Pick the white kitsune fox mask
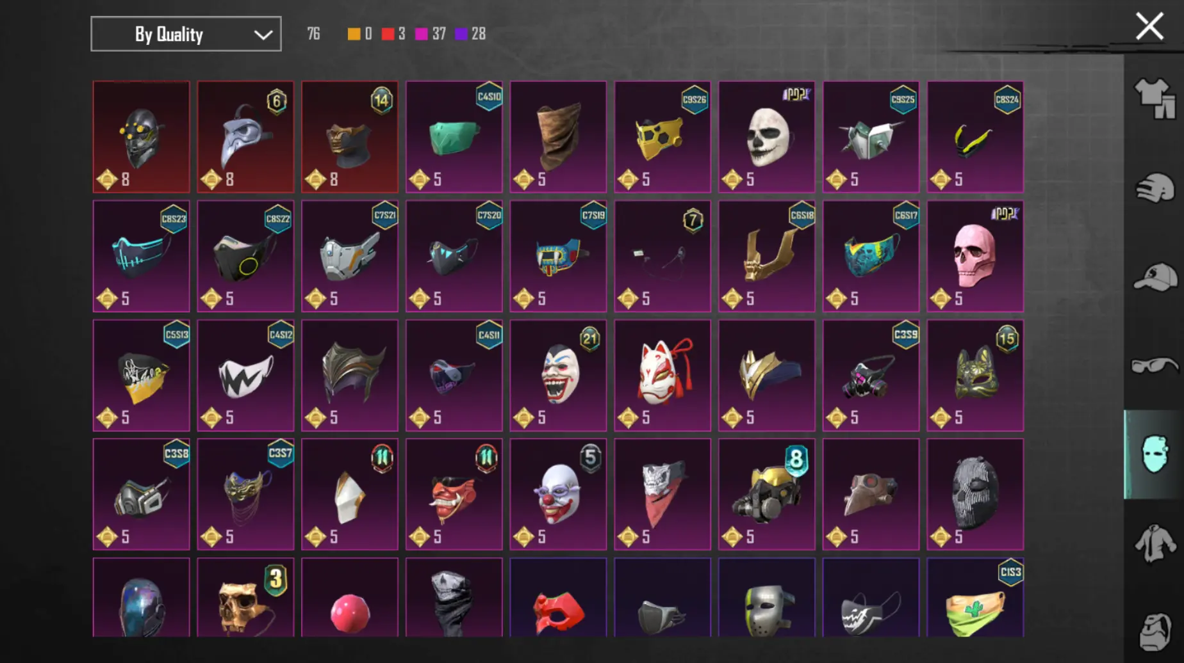The height and width of the screenshot is (663, 1184). click(x=662, y=375)
